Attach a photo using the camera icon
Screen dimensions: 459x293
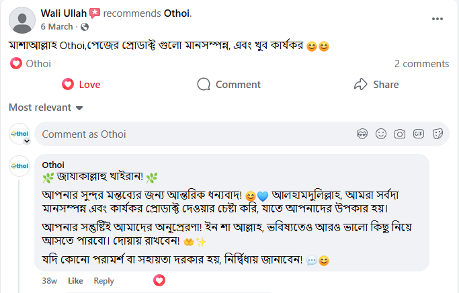coord(400,134)
